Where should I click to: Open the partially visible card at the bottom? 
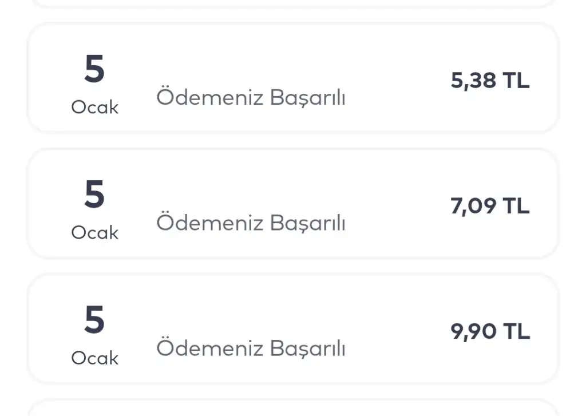(x=292, y=410)
